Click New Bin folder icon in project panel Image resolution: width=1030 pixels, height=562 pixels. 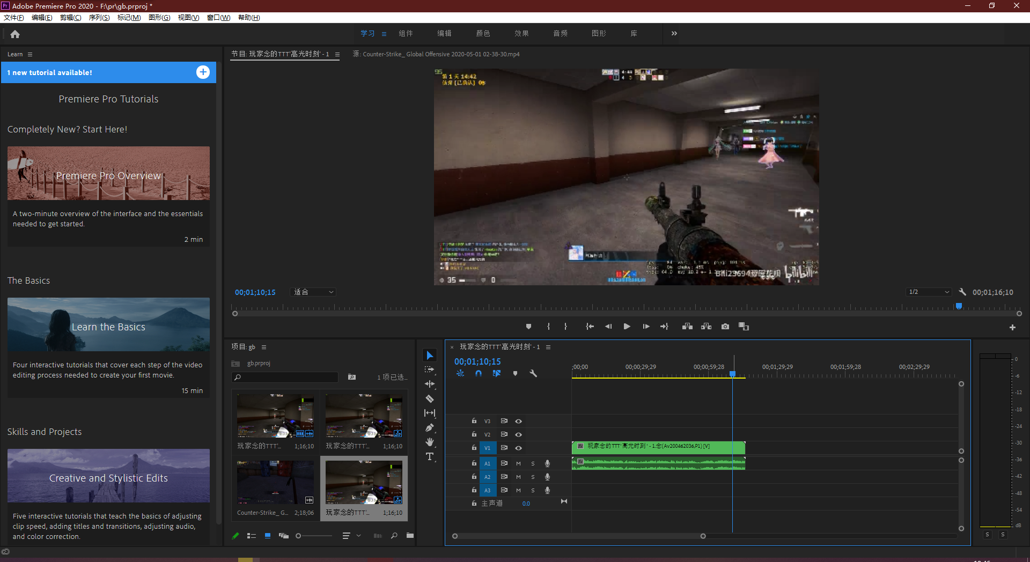coord(410,536)
